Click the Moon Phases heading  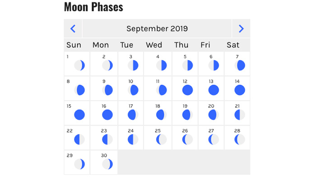[x=93, y=7]
